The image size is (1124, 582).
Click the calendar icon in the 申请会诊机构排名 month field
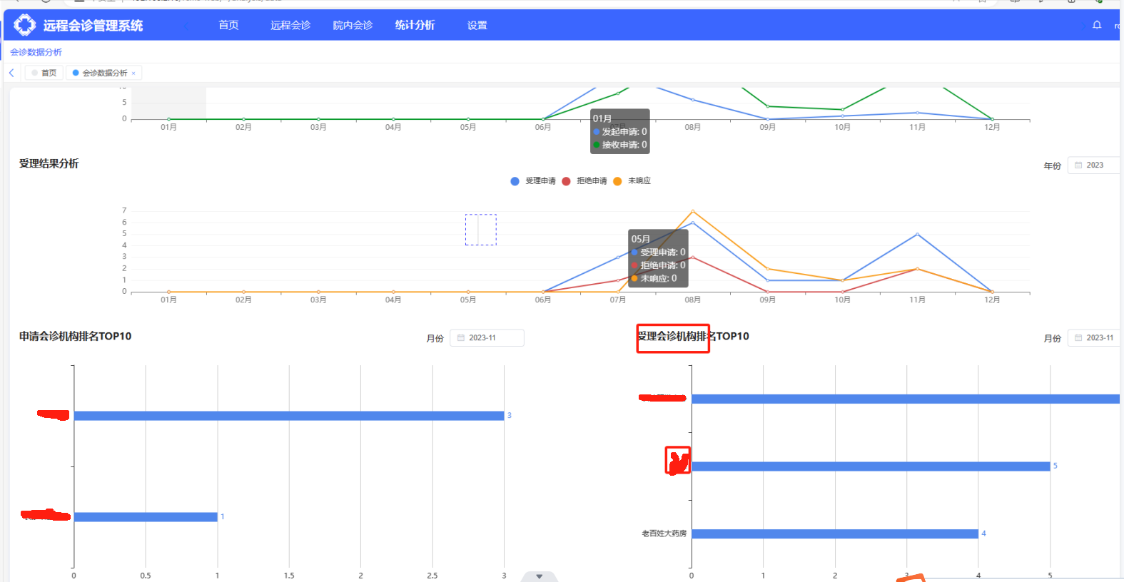click(461, 337)
